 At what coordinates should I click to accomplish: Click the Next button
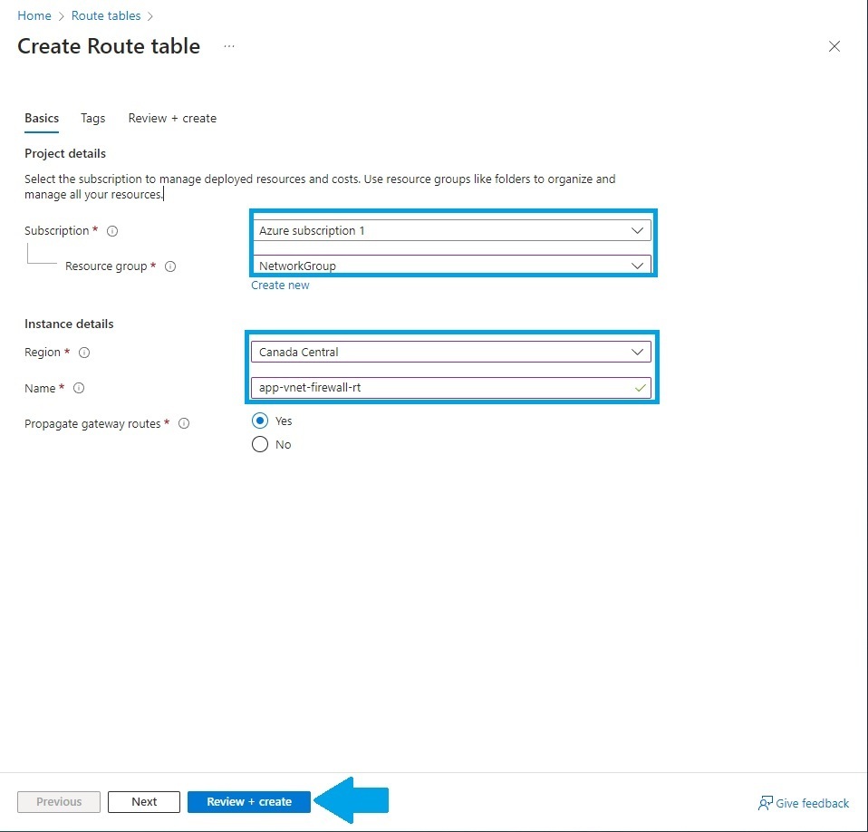[143, 801]
